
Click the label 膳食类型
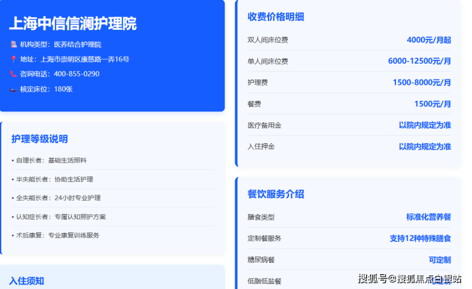pyautogui.click(x=261, y=217)
